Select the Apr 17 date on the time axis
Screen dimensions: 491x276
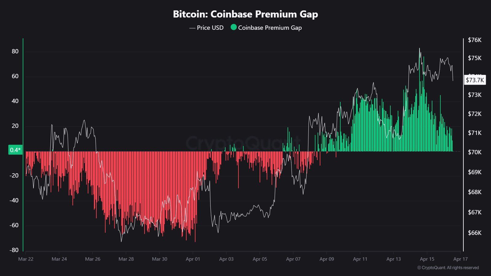(460, 259)
